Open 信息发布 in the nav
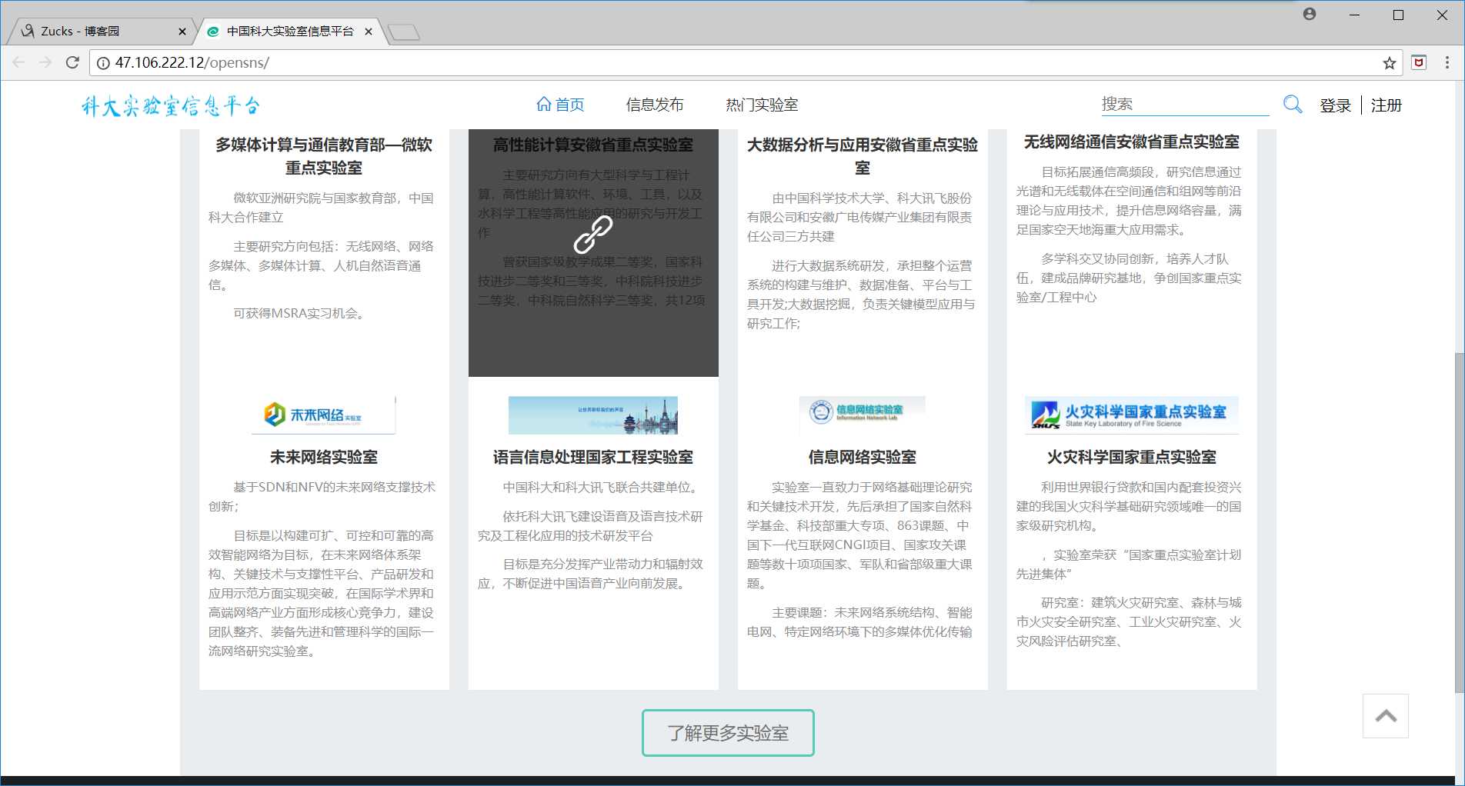The image size is (1465, 786). tap(655, 105)
